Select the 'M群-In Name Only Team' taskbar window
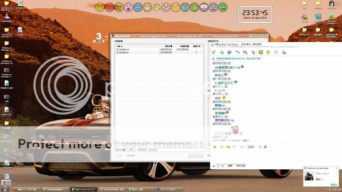Screen dimensions: 342x192 pyautogui.click(x=84, y=189)
